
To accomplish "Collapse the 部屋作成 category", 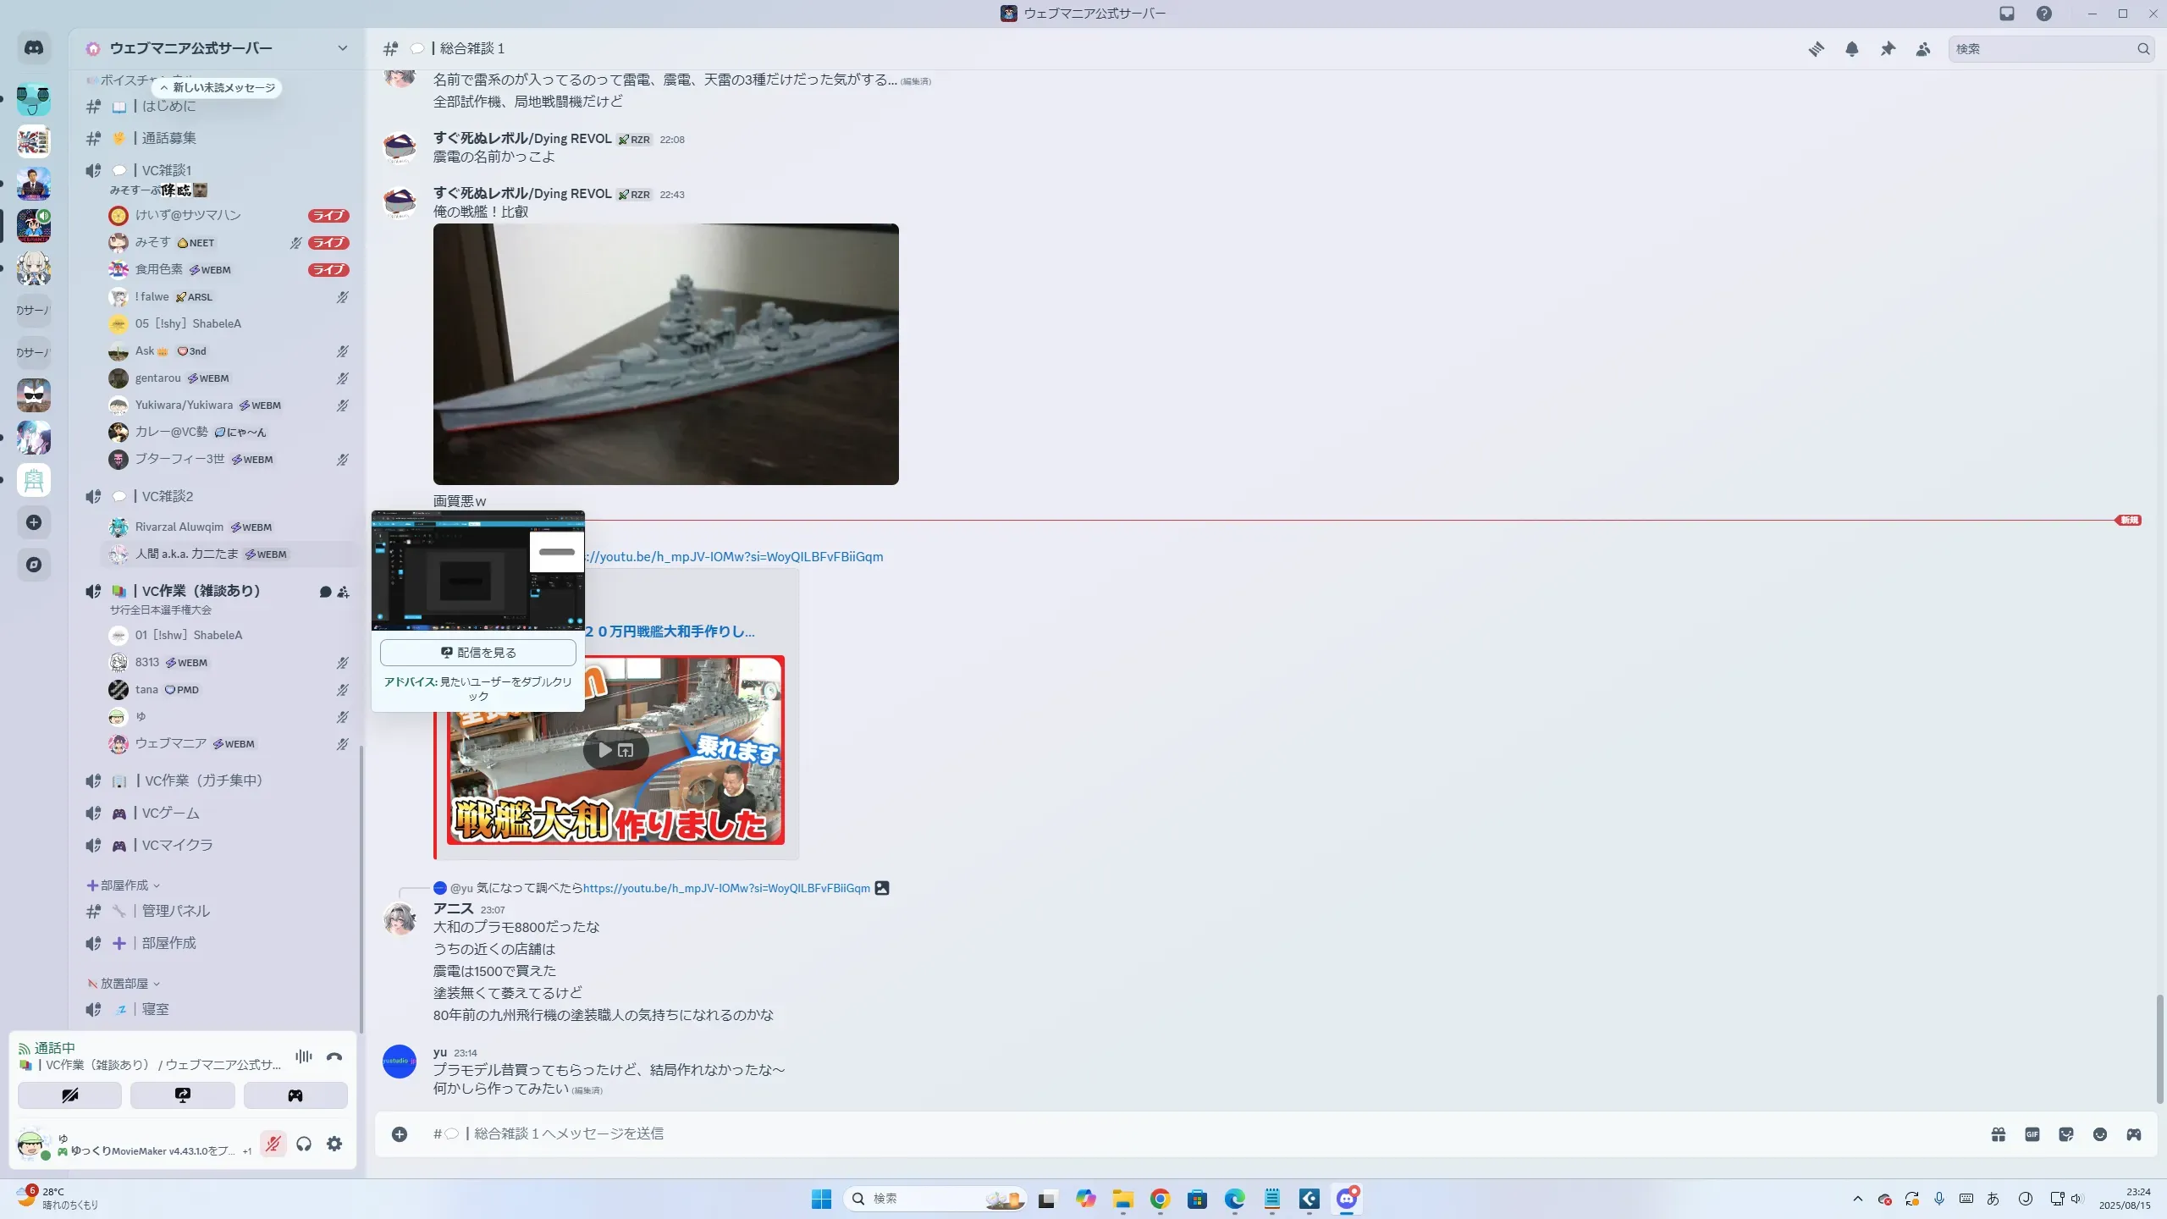I will [124, 885].
